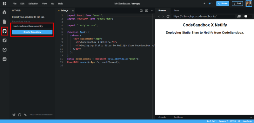Expand the bottom console panel chevron
The width and height of the screenshot is (254, 123).
click(x=251, y=117)
